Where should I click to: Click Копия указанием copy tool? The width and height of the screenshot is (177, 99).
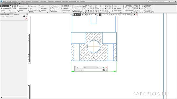(54, 10)
